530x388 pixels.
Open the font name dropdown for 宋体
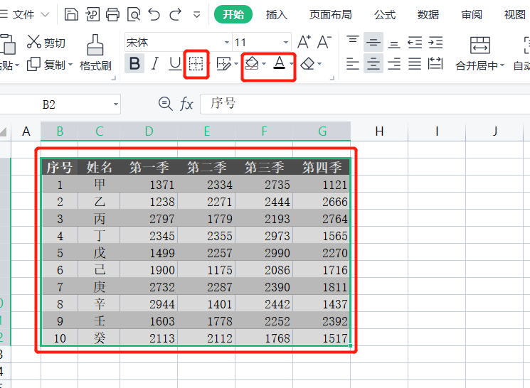(x=227, y=43)
